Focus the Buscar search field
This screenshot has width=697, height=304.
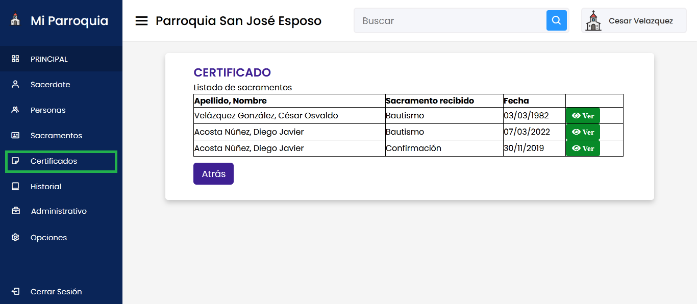click(450, 21)
